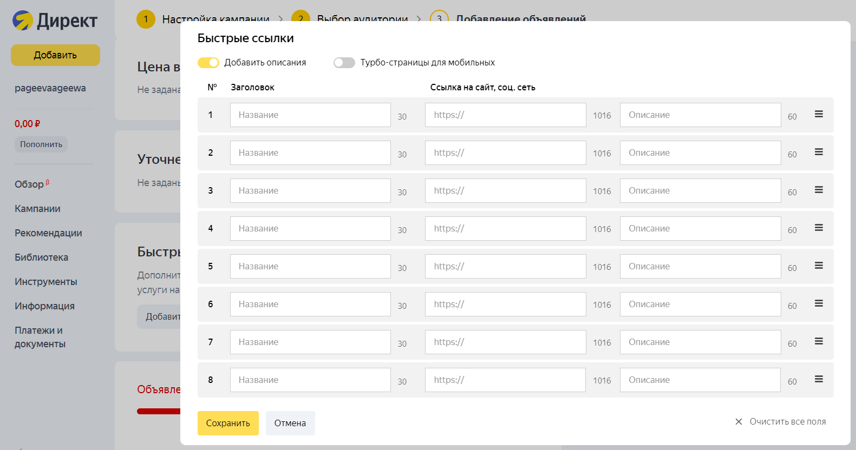Viewport: 856px width, 450px height.
Task: Focus the 'Описание' field in row 8
Action: 701,380
